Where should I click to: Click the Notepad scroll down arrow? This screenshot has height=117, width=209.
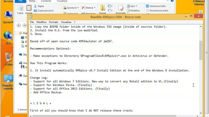(201, 113)
